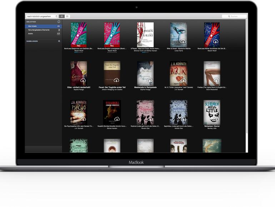Switch to list view
This screenshot has width=275, height=207.
[67, 16]
